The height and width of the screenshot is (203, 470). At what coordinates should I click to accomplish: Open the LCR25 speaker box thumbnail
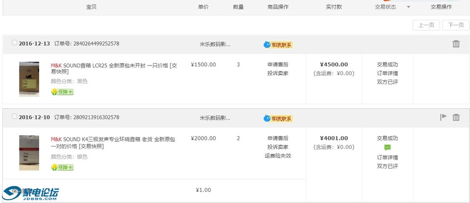29,79
